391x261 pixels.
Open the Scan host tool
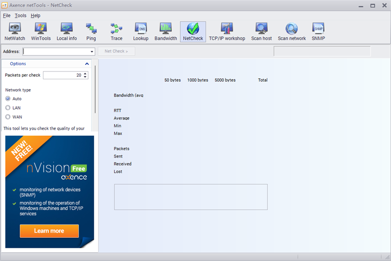[x=261, y=32]
